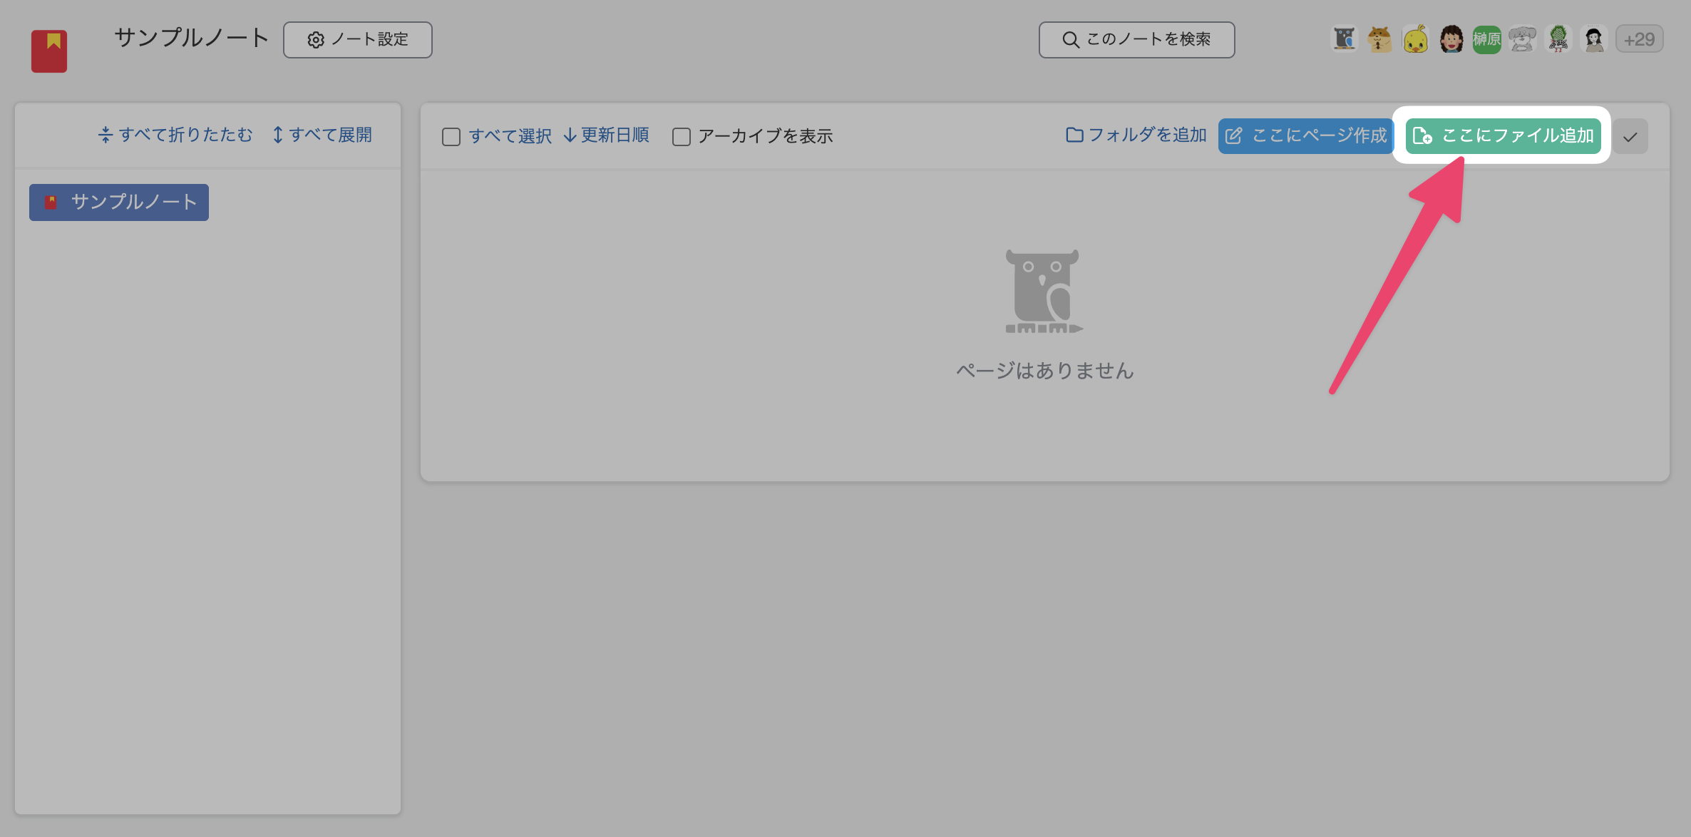Click the 榊原 member avatar

pyautogui.click(x=1486, y=39)
